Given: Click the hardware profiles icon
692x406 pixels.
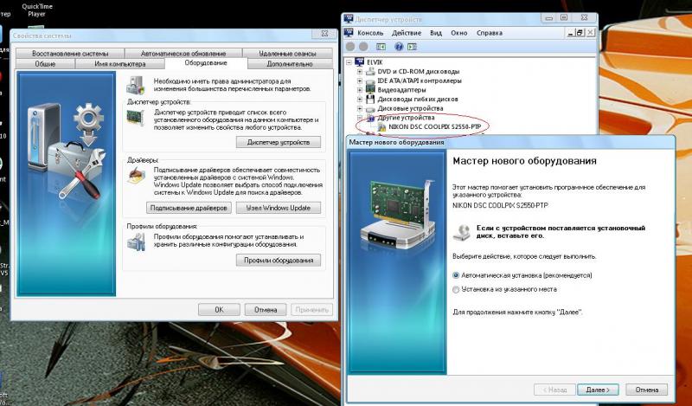Looking at the screenshot, I should [136, 242].
